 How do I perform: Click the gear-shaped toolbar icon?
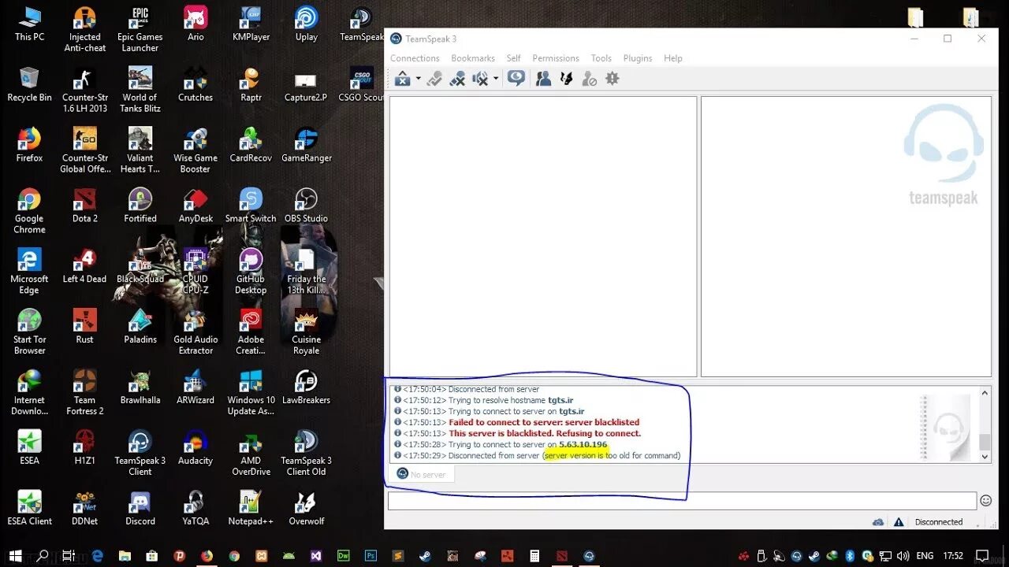pyautogui.click(x=612, y=79)
